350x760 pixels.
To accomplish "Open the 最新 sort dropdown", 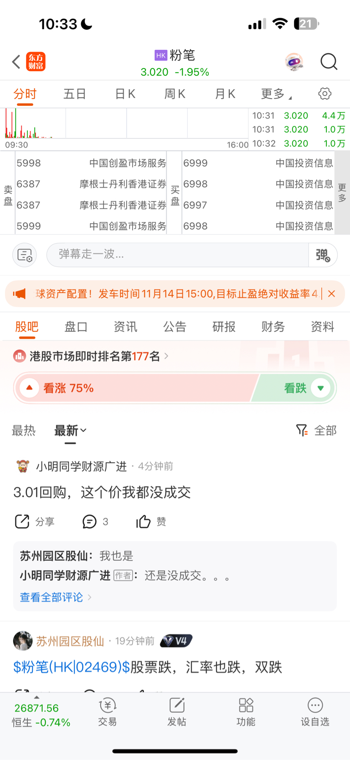I will (70, 430).
